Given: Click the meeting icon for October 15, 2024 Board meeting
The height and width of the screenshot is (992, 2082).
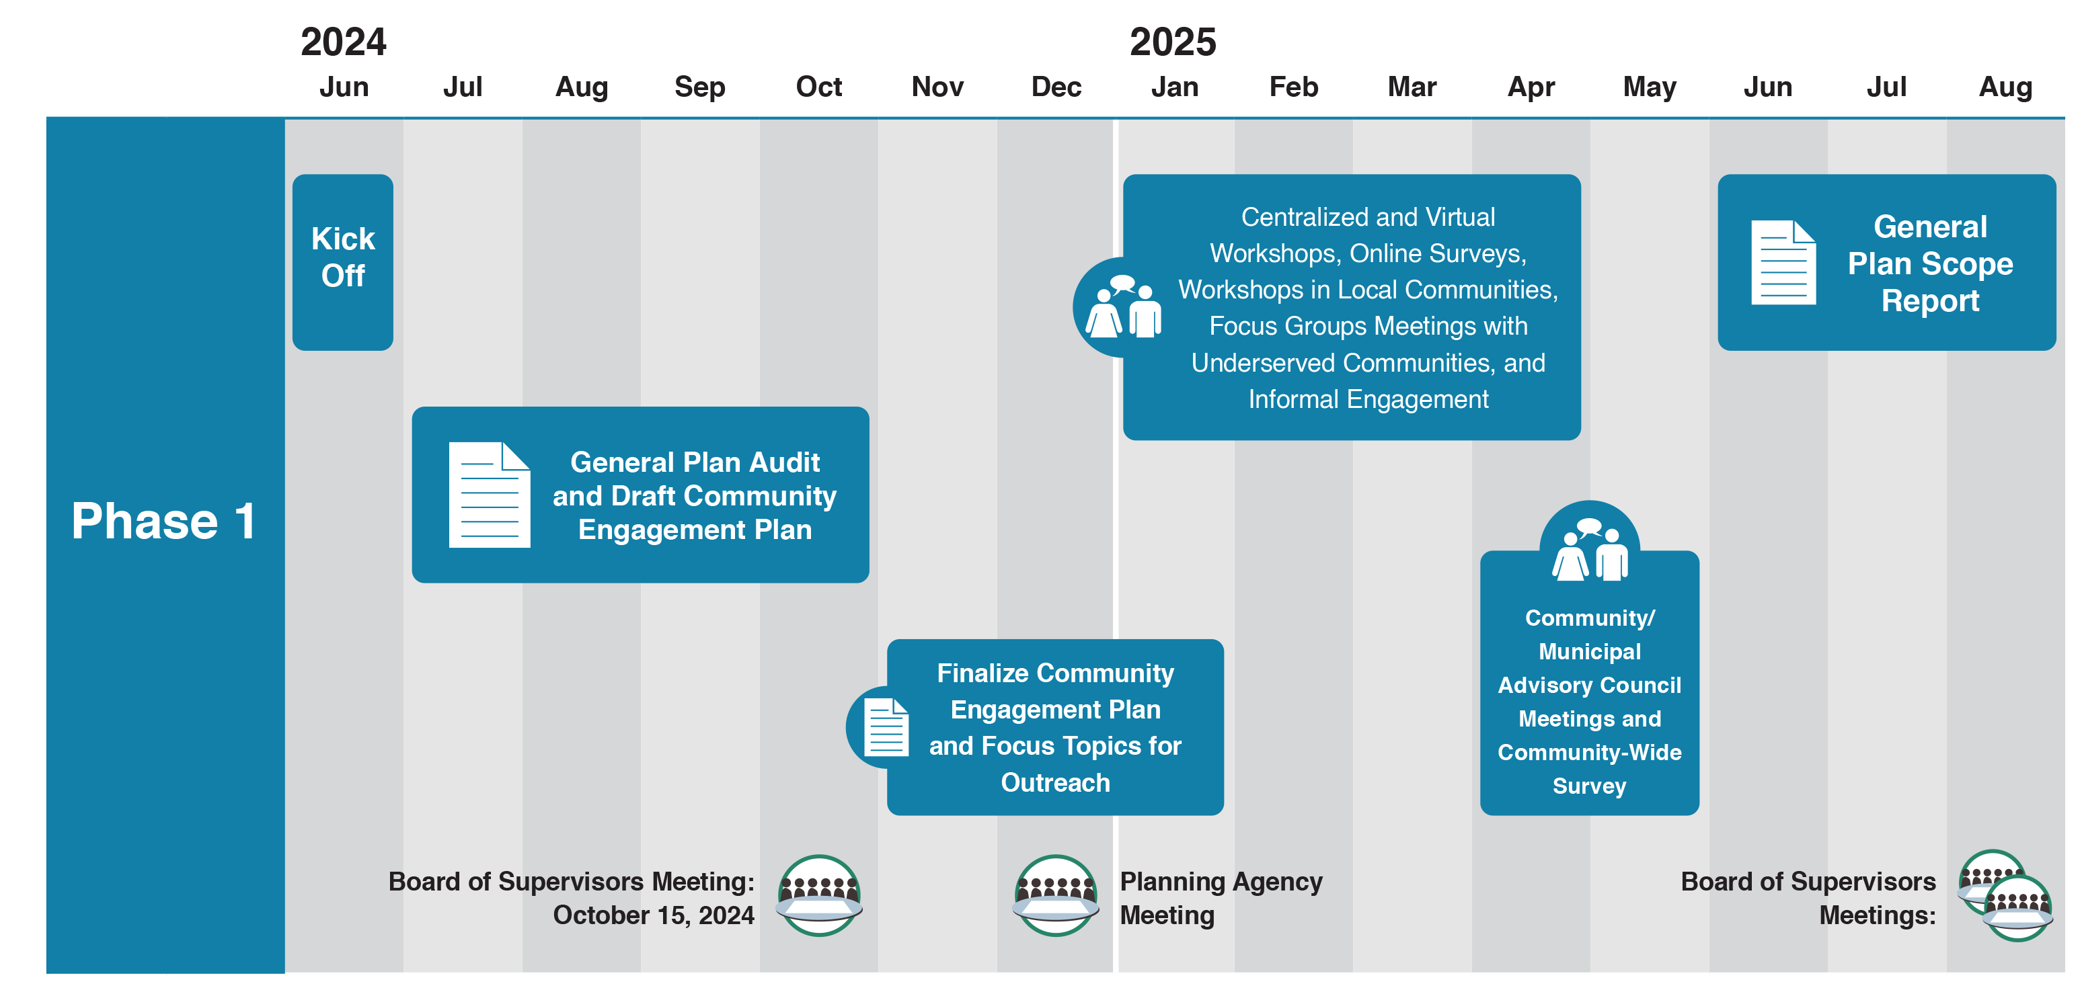Looking at the screenshot, I should tap(818, 895).
